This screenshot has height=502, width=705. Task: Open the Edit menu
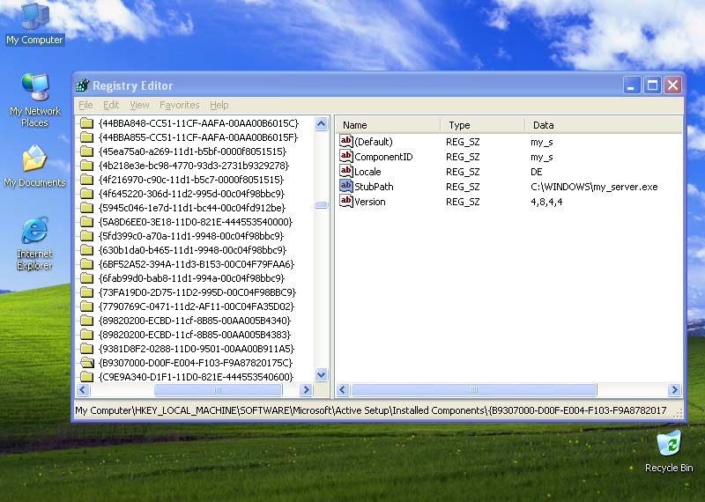[x=111, y=105]
